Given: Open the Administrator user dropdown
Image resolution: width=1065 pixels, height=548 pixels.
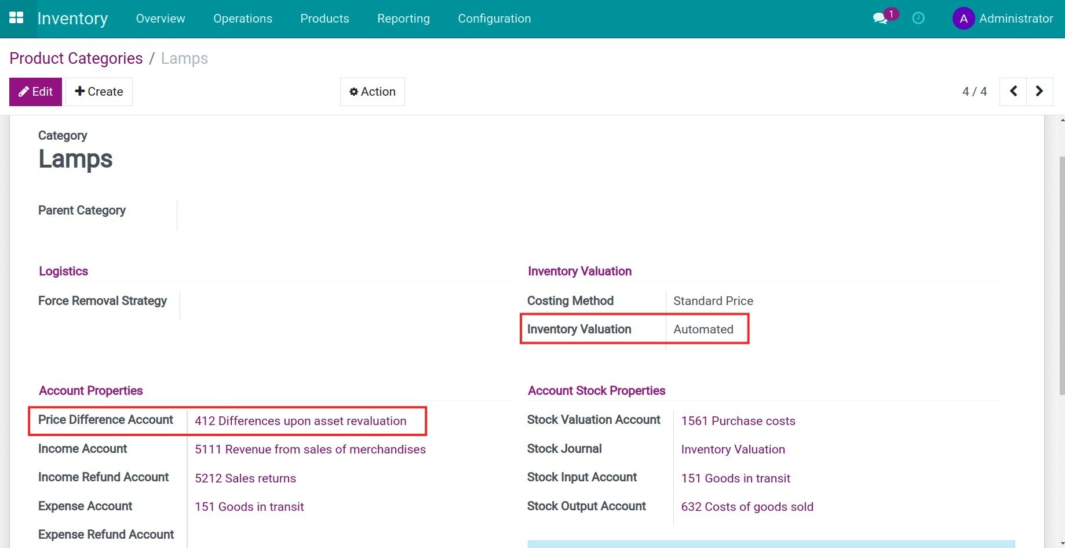Looking at the screenshot, I should click(1003, 18).
